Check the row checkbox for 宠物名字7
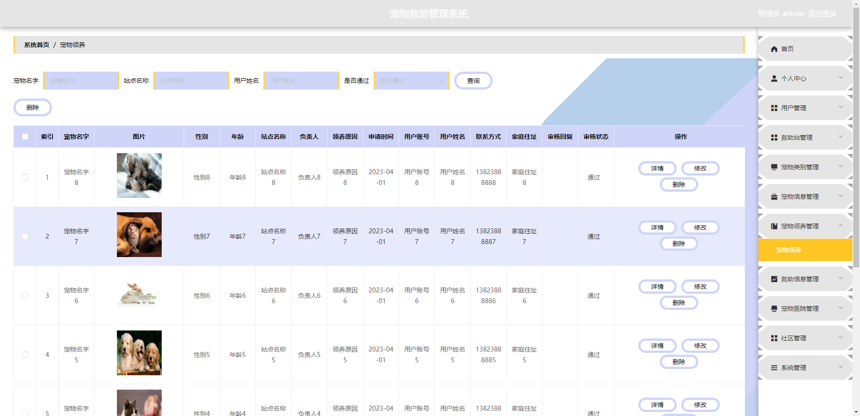Viewport: 860px width, 416px height. [x=25, y=236]
